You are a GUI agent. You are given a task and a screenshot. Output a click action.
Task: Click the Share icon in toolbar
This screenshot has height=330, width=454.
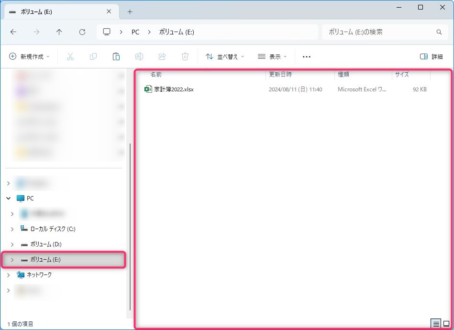162,56
